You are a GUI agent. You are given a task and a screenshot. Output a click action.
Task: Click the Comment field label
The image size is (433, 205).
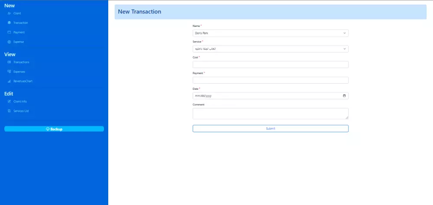pyautogui.click(x=199, y=105)
